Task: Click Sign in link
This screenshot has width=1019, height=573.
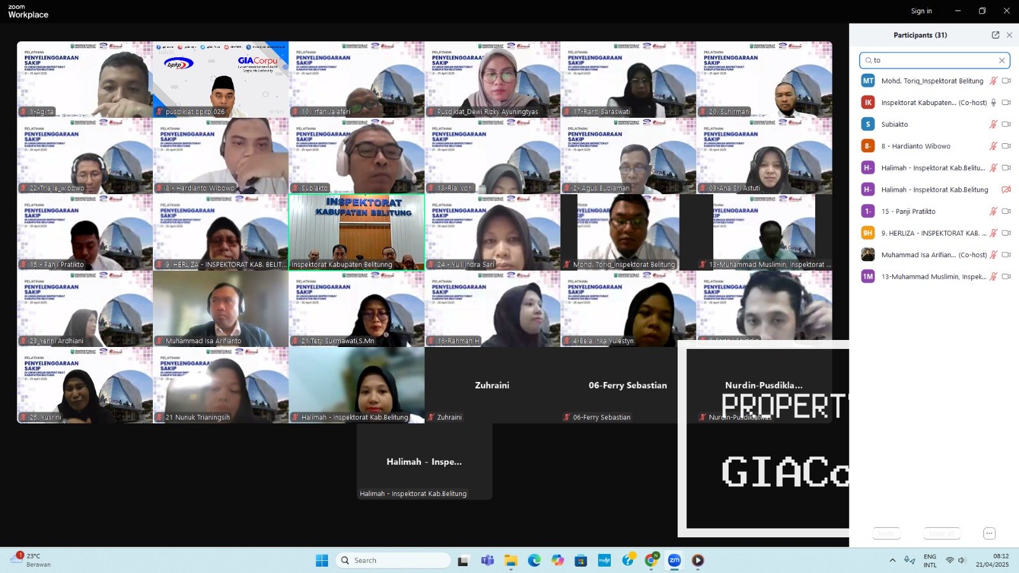Action: pos(921,11)
